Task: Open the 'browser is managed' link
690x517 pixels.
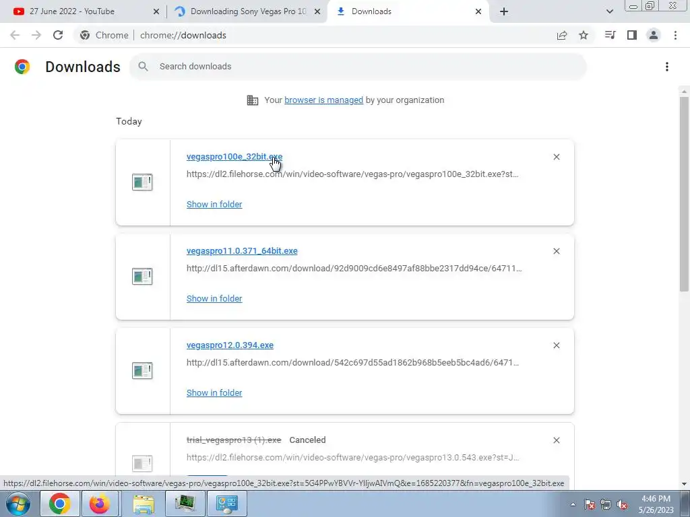Action: 324,100
